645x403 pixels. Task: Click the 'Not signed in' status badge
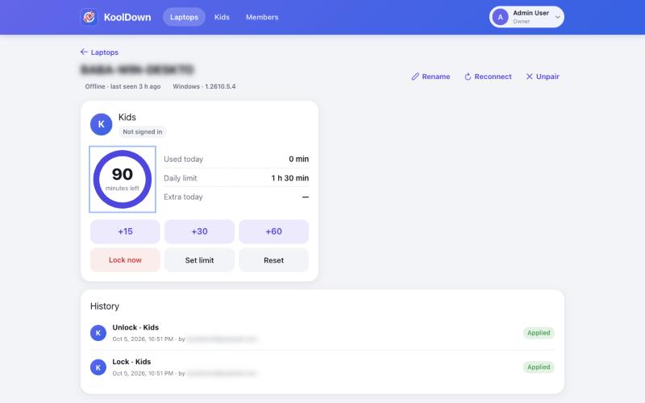tap(143, 131)
